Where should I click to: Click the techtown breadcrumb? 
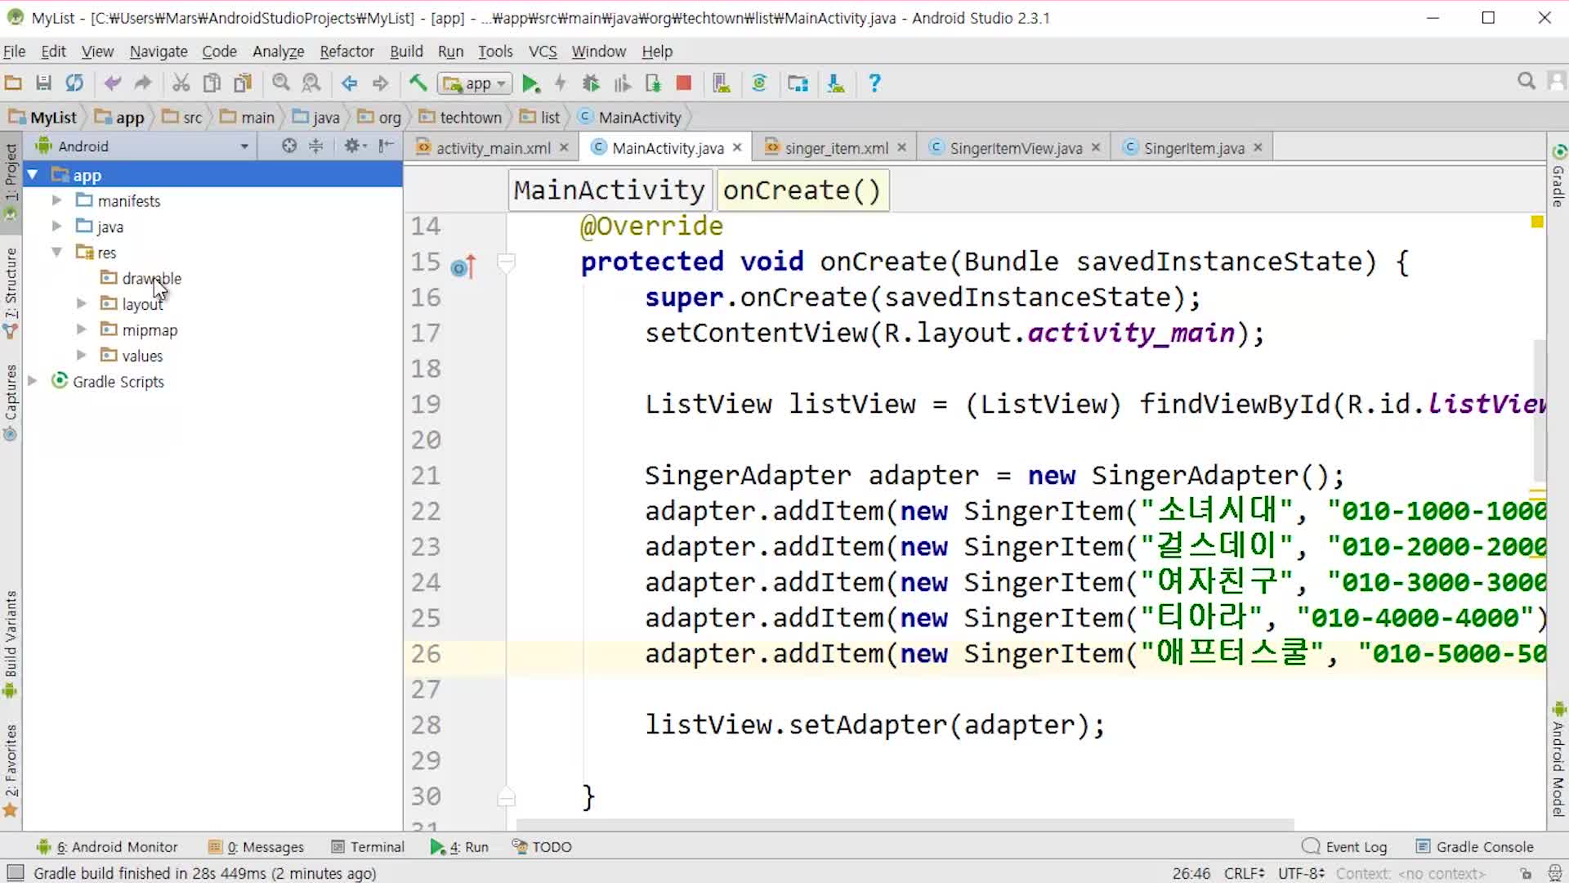click(x=461, y=118)
